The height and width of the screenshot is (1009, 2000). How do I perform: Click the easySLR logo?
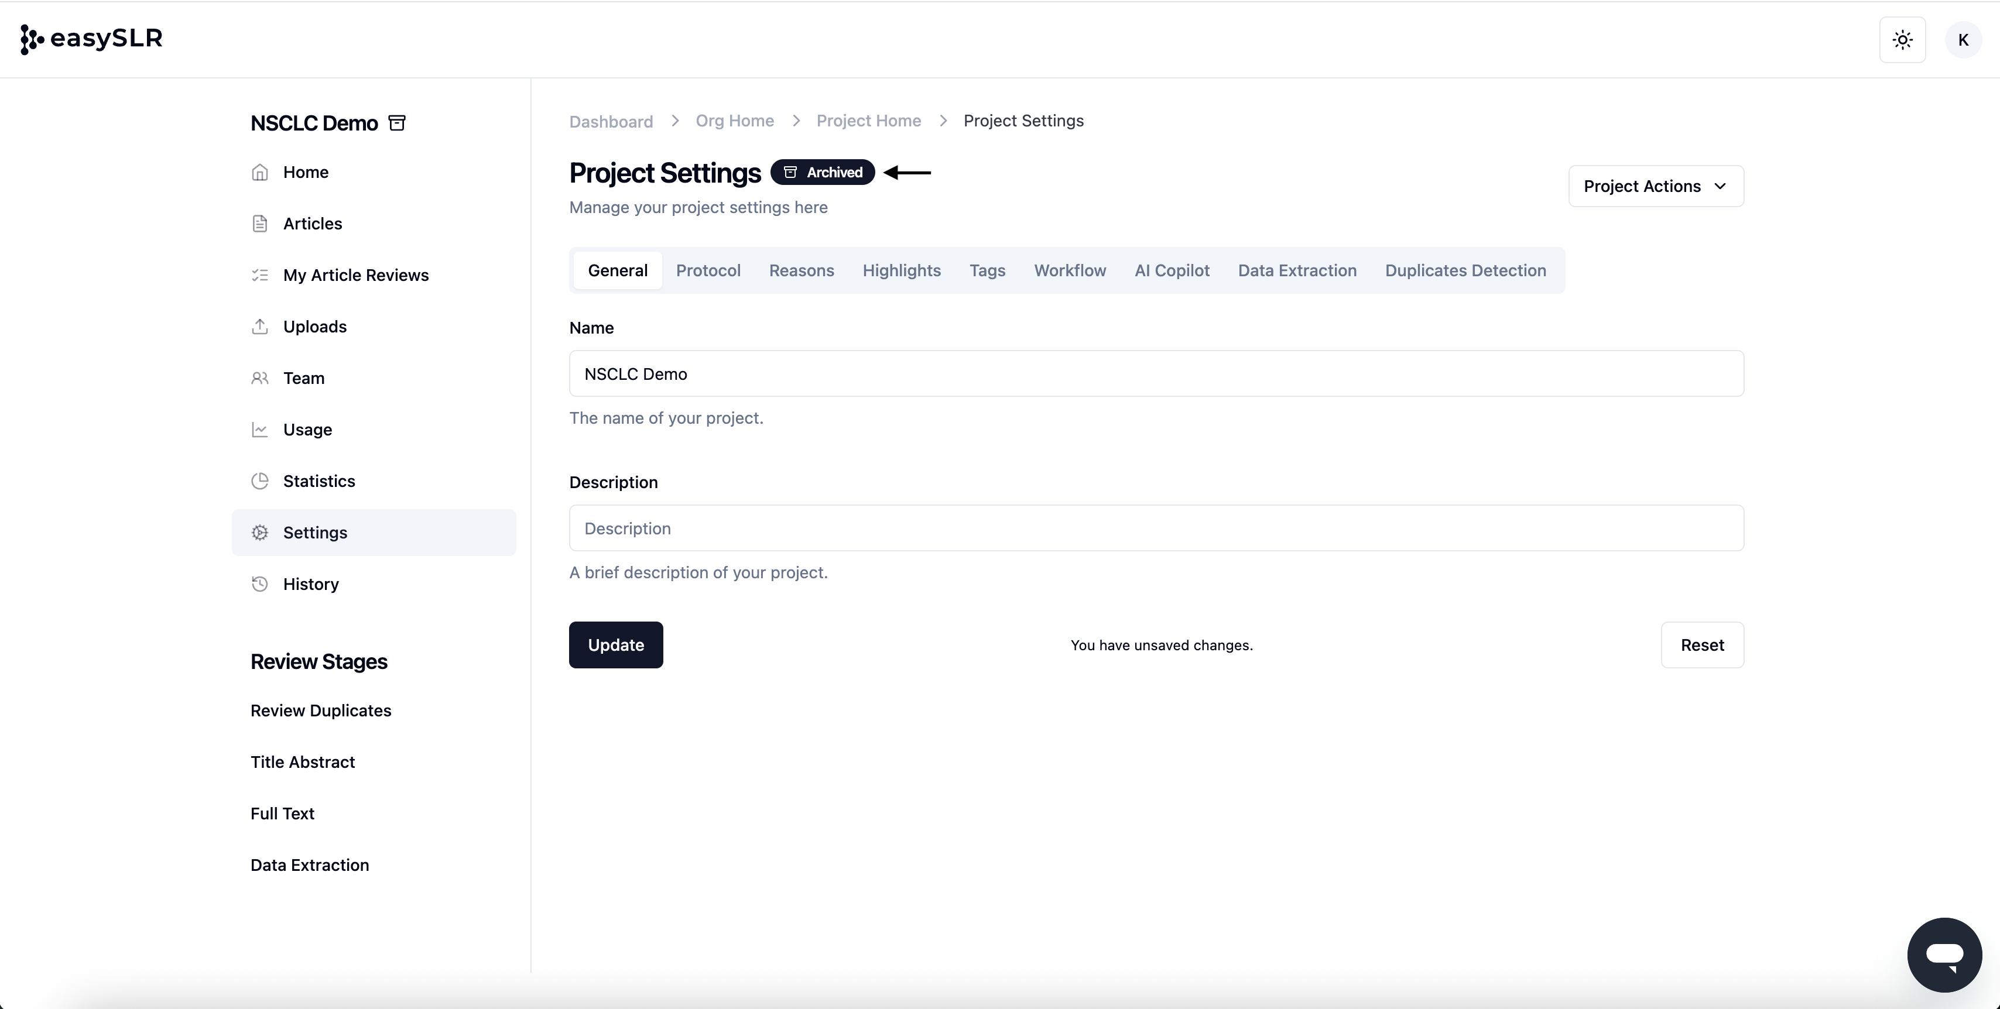tap(91, 39)
